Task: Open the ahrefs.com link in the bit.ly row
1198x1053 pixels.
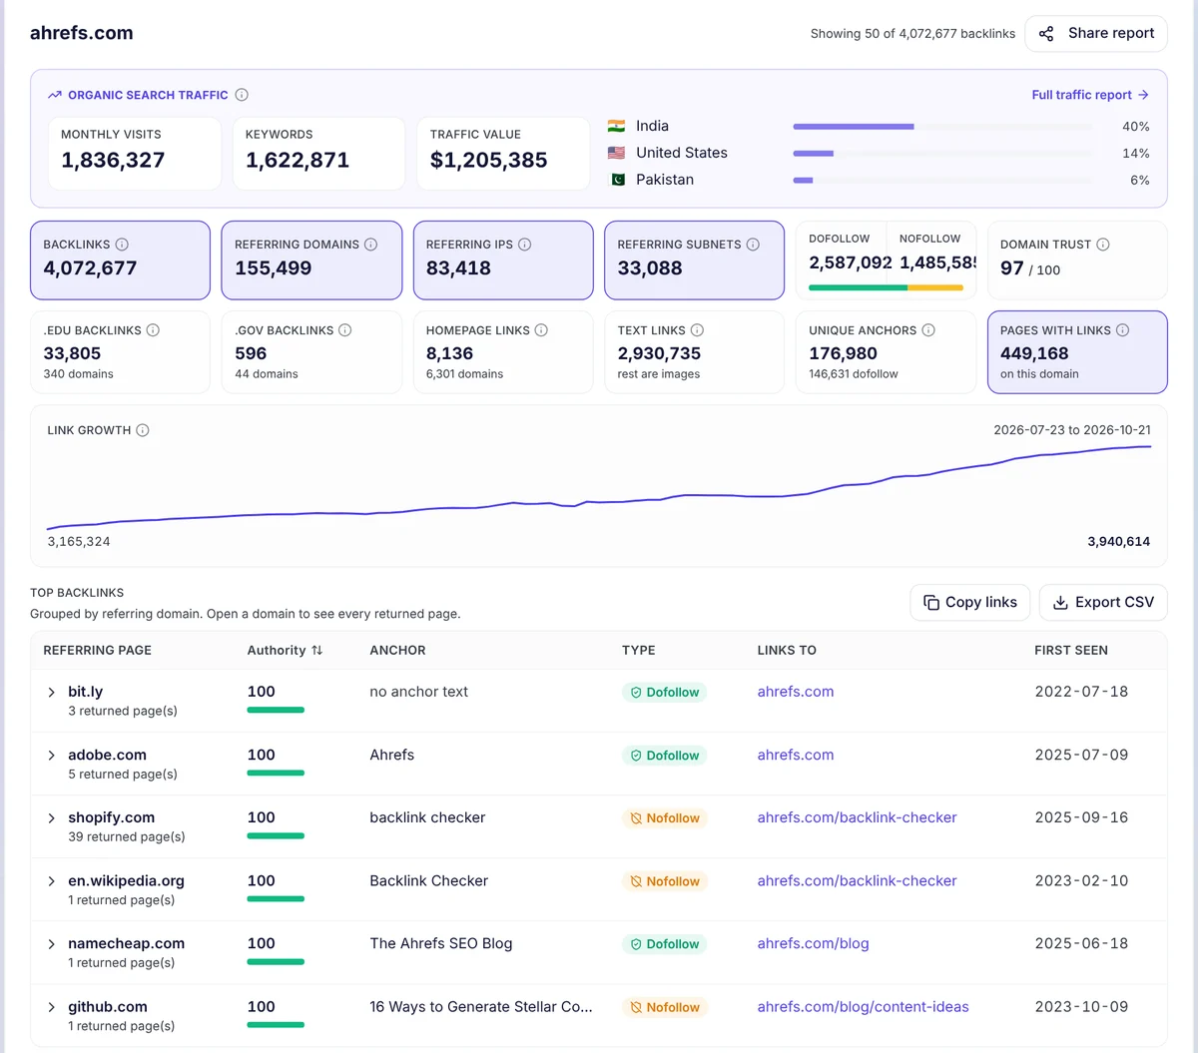Action: pyautogui.click(x=796, y=692)
